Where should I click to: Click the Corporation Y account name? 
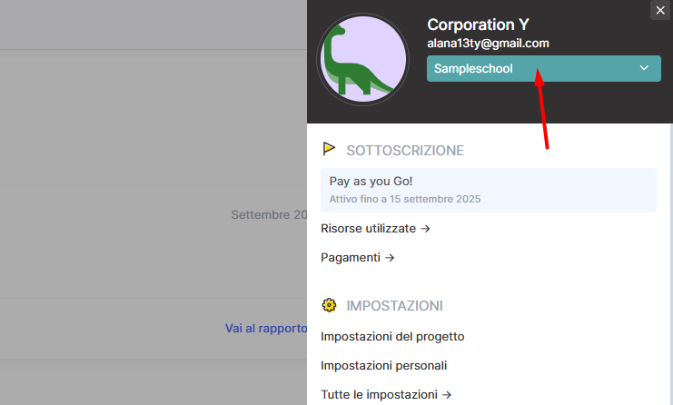pyautogui.click(x=478, y=25)
